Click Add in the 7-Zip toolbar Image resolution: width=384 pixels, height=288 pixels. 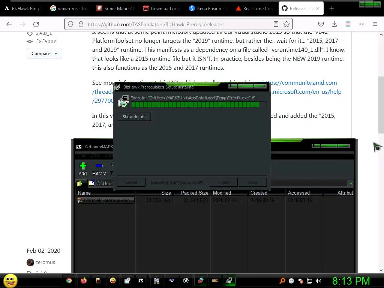point(83,169)
